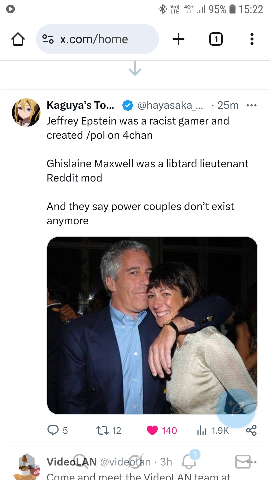The width and height of the screenshot is (270, 480).
Task: Open the tab switcher showing 1 tab
Action: (216, 39)
